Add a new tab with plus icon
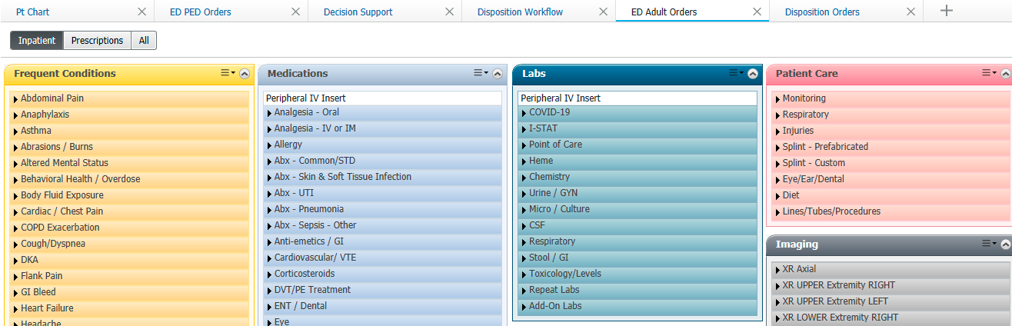The width and height of the screenshot is (1012, 326). (947, 11)
